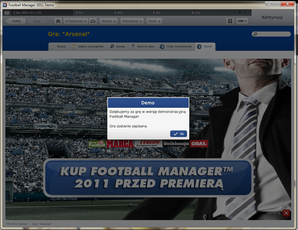Open the Świat world dropdown

(x=154, y=21)
